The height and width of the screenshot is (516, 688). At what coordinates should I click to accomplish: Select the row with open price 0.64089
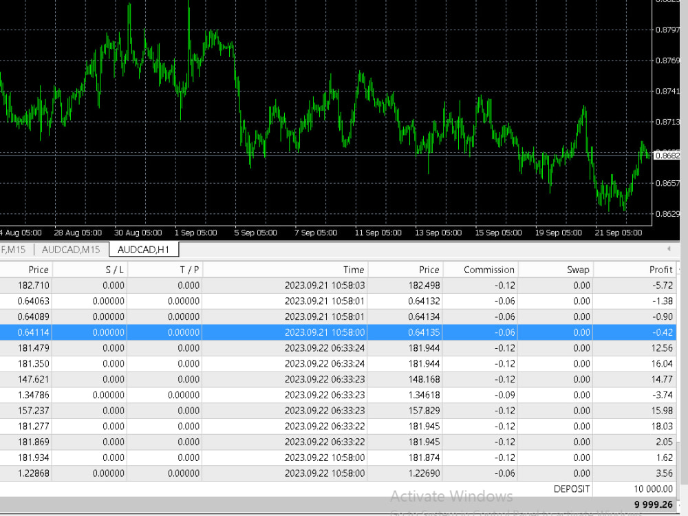[338, 316]
